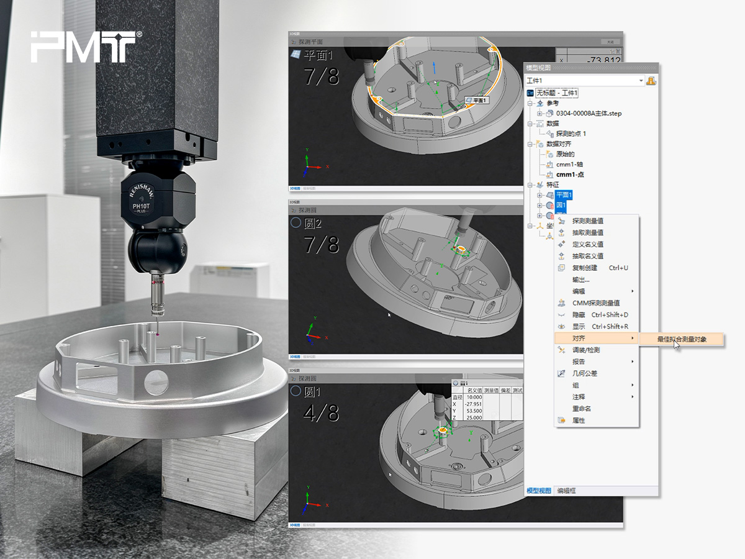Image resolution: width=745 pixels, height=559 pixels.
Task: Click the 调装/检测 icon in menu
Action: (x=561, y=350)
